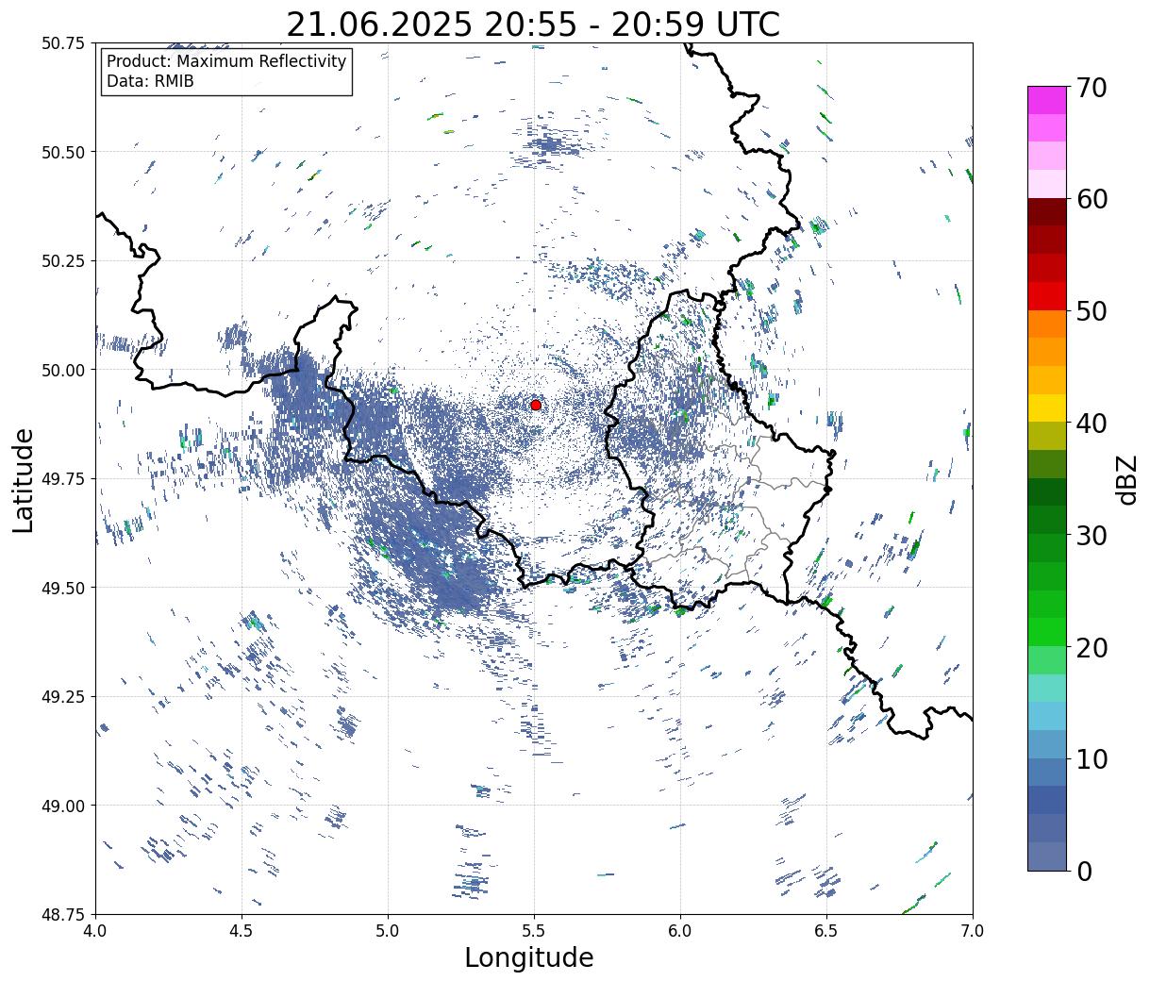Click the longitude tick label 4.5
1150x981 pixels.
click(x=242, y=931)
